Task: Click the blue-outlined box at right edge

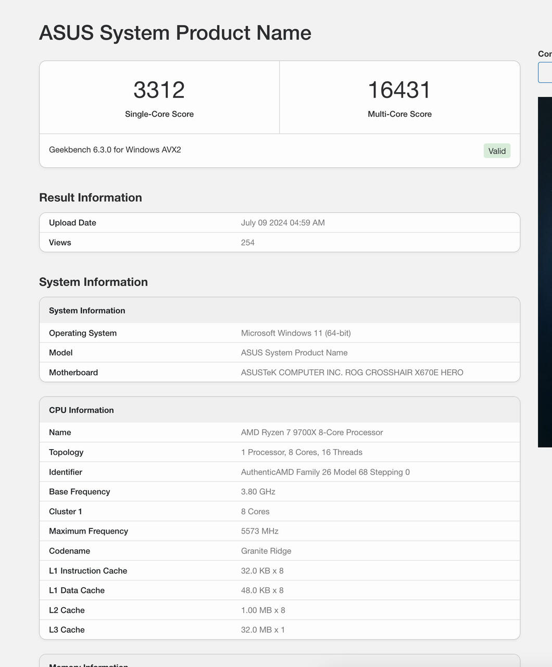Action: pyautogui.click(x=545, y=72)
